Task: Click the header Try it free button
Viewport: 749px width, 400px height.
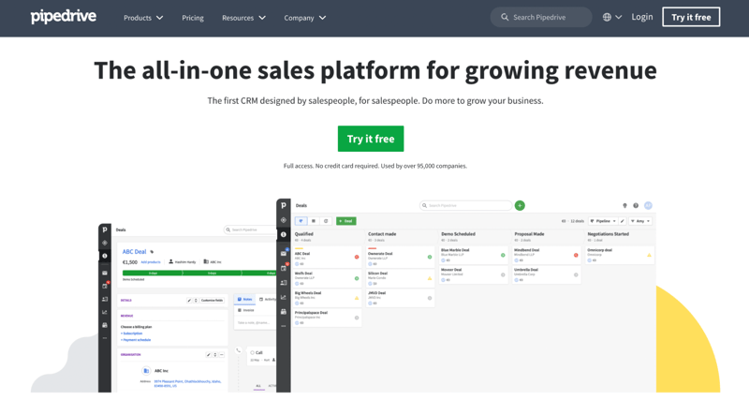Action: 691,17
